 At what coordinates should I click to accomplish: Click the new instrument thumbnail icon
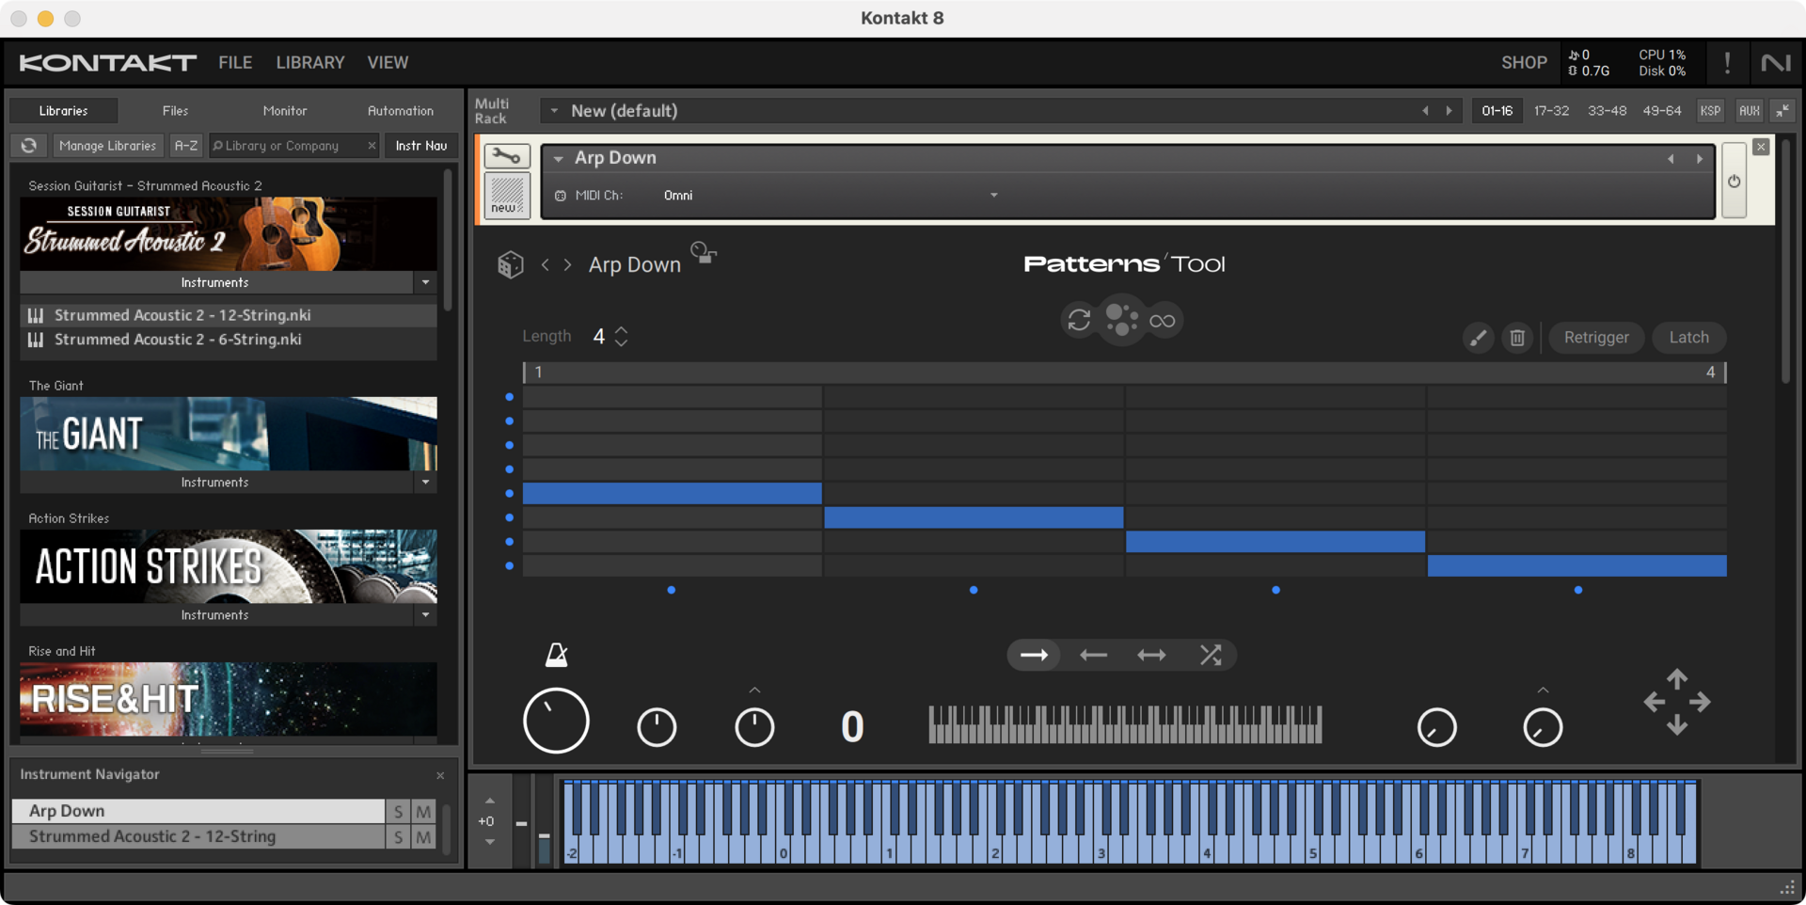[x=507, y=195]
